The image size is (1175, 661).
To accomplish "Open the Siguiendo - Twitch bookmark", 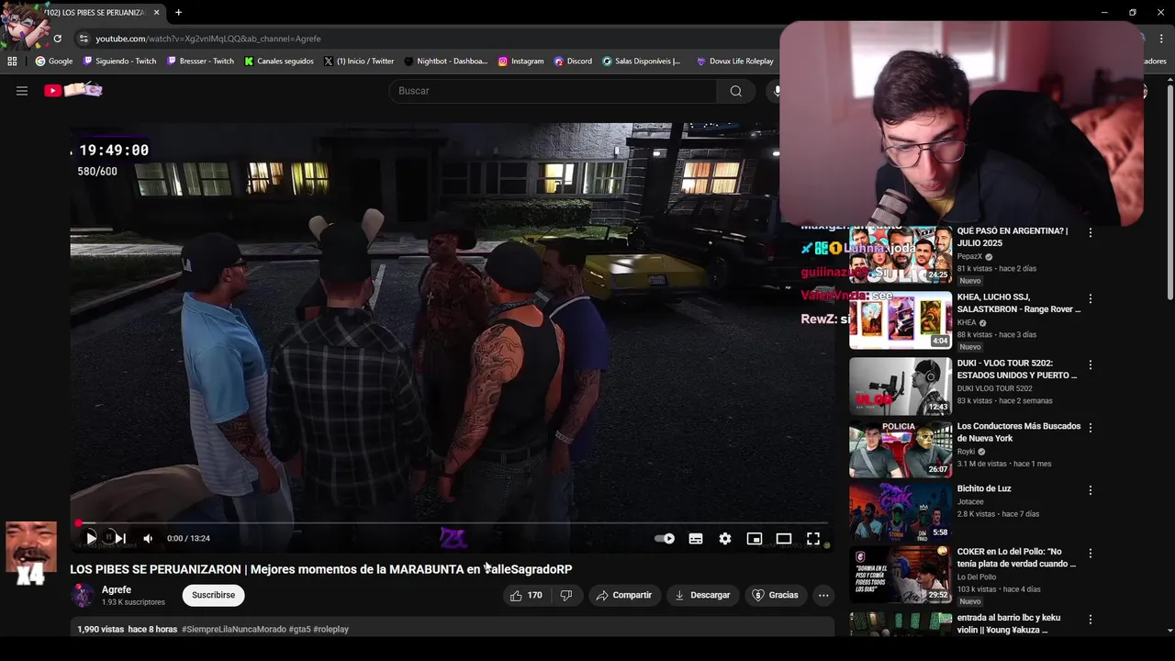I will pyautogui.click(x=120, y=62).
